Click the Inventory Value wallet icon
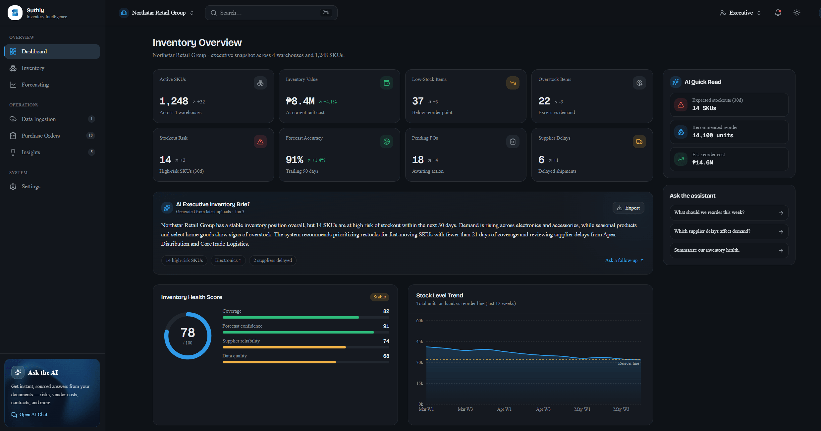Image resolution: width=821 pixels, height=431 pixels. point(387,83)
